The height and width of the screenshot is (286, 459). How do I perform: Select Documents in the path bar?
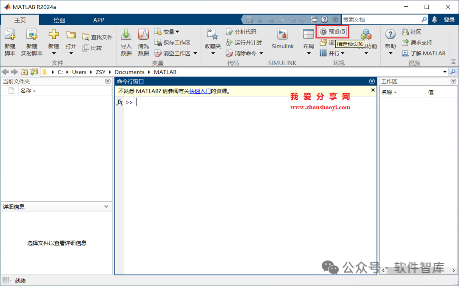coord(129,72)
